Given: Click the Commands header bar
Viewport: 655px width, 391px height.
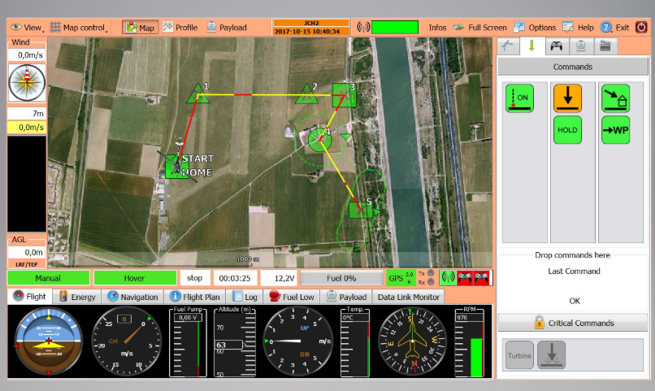Looking at the screenshot, I should coord(572,67).
